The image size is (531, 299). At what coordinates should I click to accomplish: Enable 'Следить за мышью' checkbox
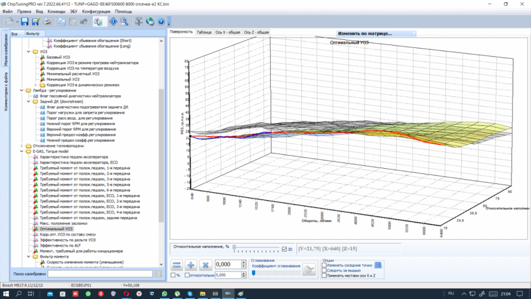point(324,270)
